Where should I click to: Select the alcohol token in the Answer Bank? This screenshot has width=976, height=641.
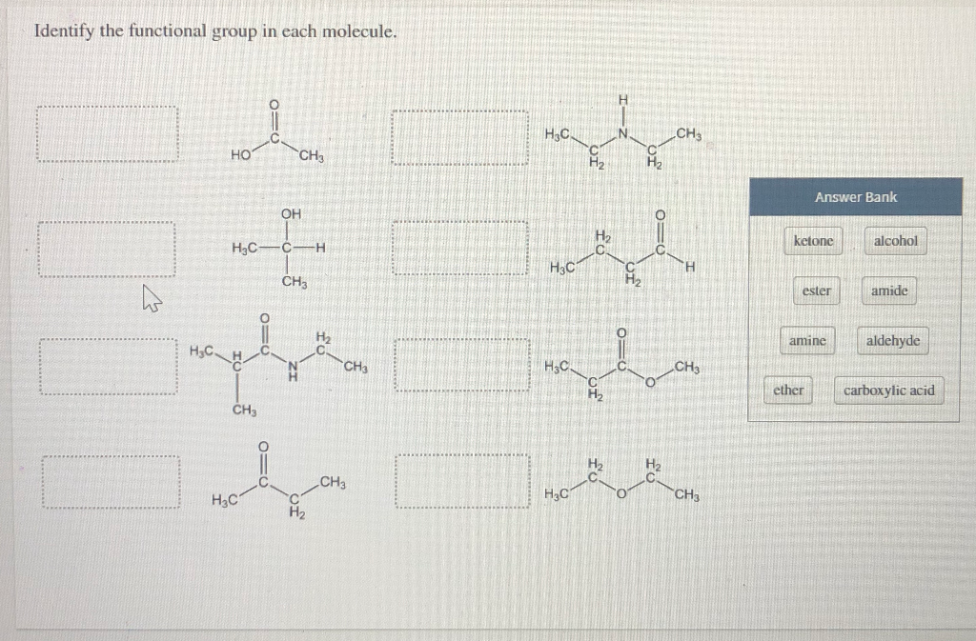[895, 241]
